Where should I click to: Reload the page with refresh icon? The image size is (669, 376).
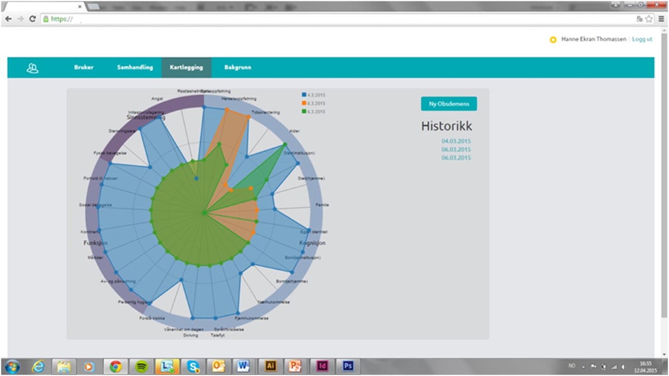pyautogui.click(x=32, y=19)
